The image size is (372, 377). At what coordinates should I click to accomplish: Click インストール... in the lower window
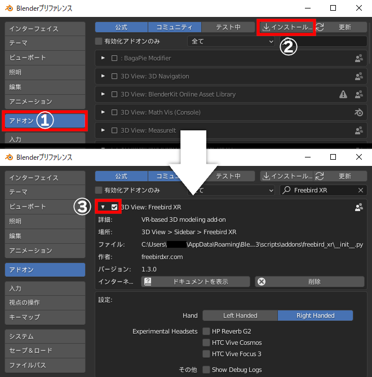(286, 176)
